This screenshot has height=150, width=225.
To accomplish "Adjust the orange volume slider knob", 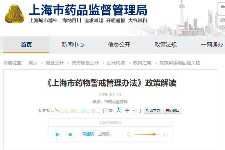I will (154, 134).
